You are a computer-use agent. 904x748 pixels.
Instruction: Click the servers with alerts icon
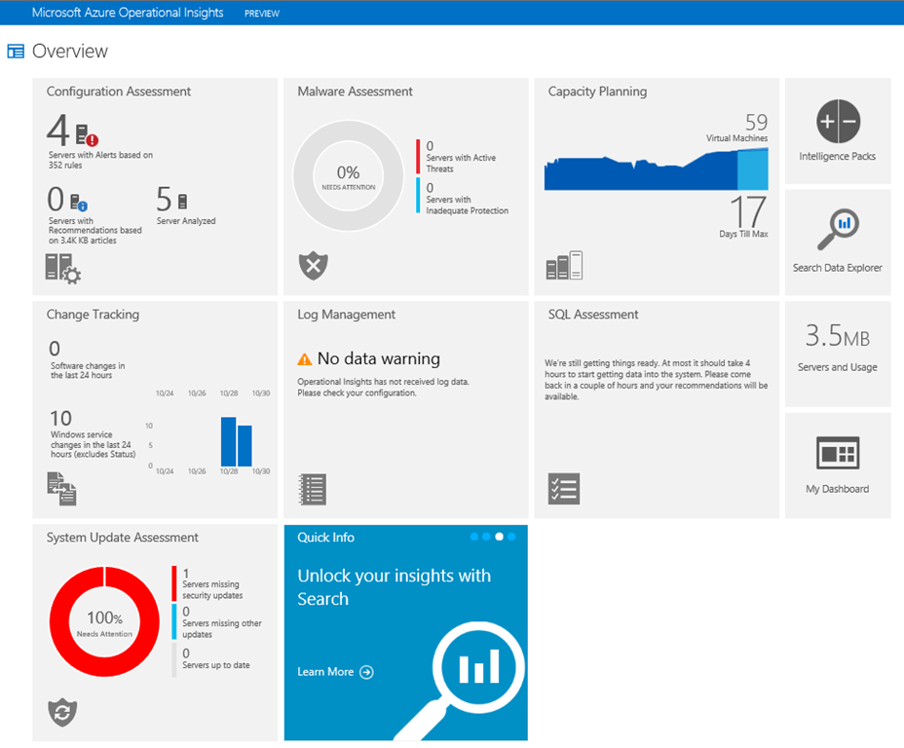[87, 134]
